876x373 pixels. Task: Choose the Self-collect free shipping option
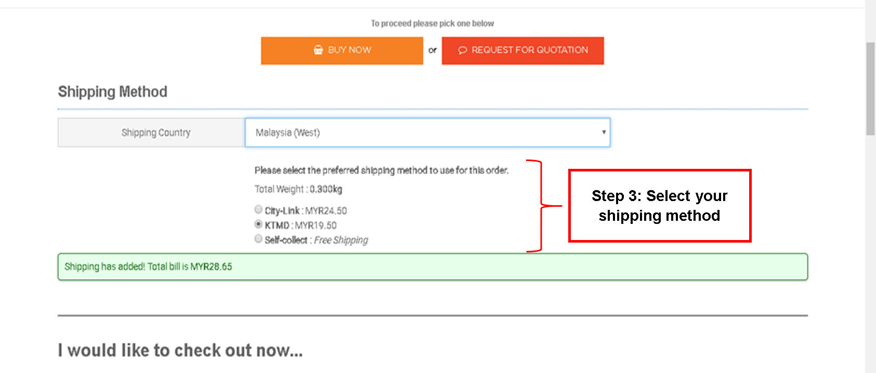[x=258, y=239]
